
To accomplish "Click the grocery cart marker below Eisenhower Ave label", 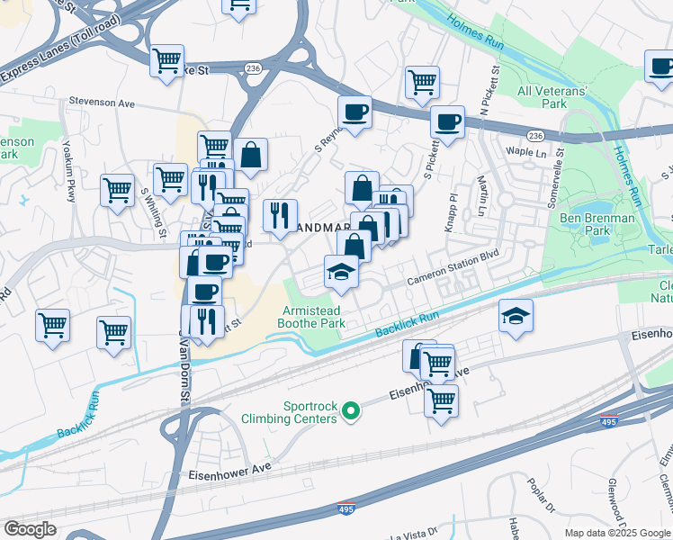I will coord(441,403).
